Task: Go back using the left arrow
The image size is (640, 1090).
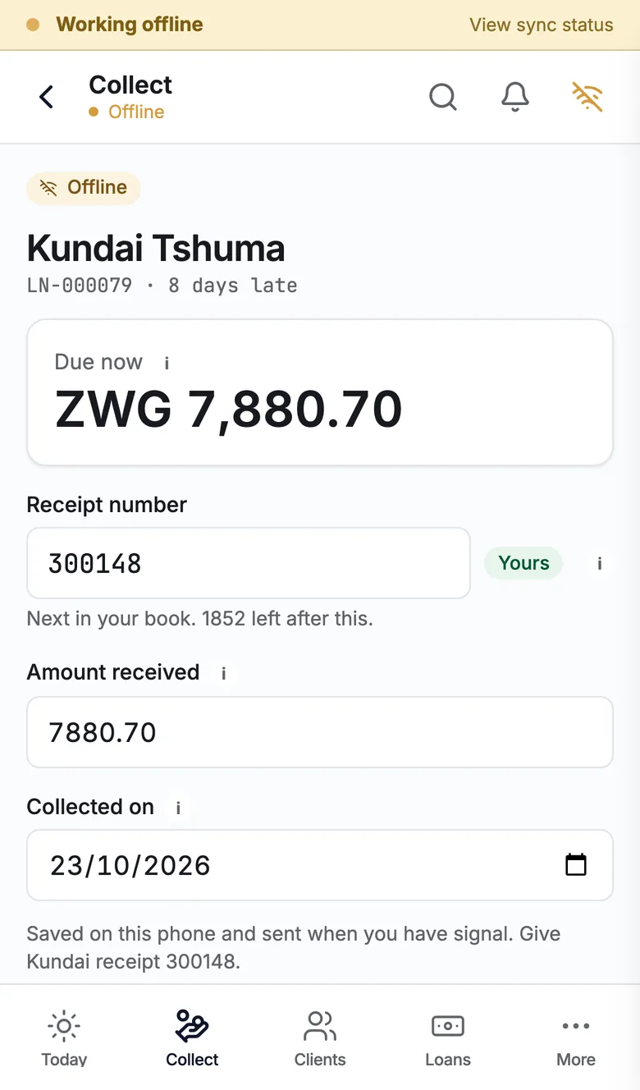Action: (x=47, y=97)
